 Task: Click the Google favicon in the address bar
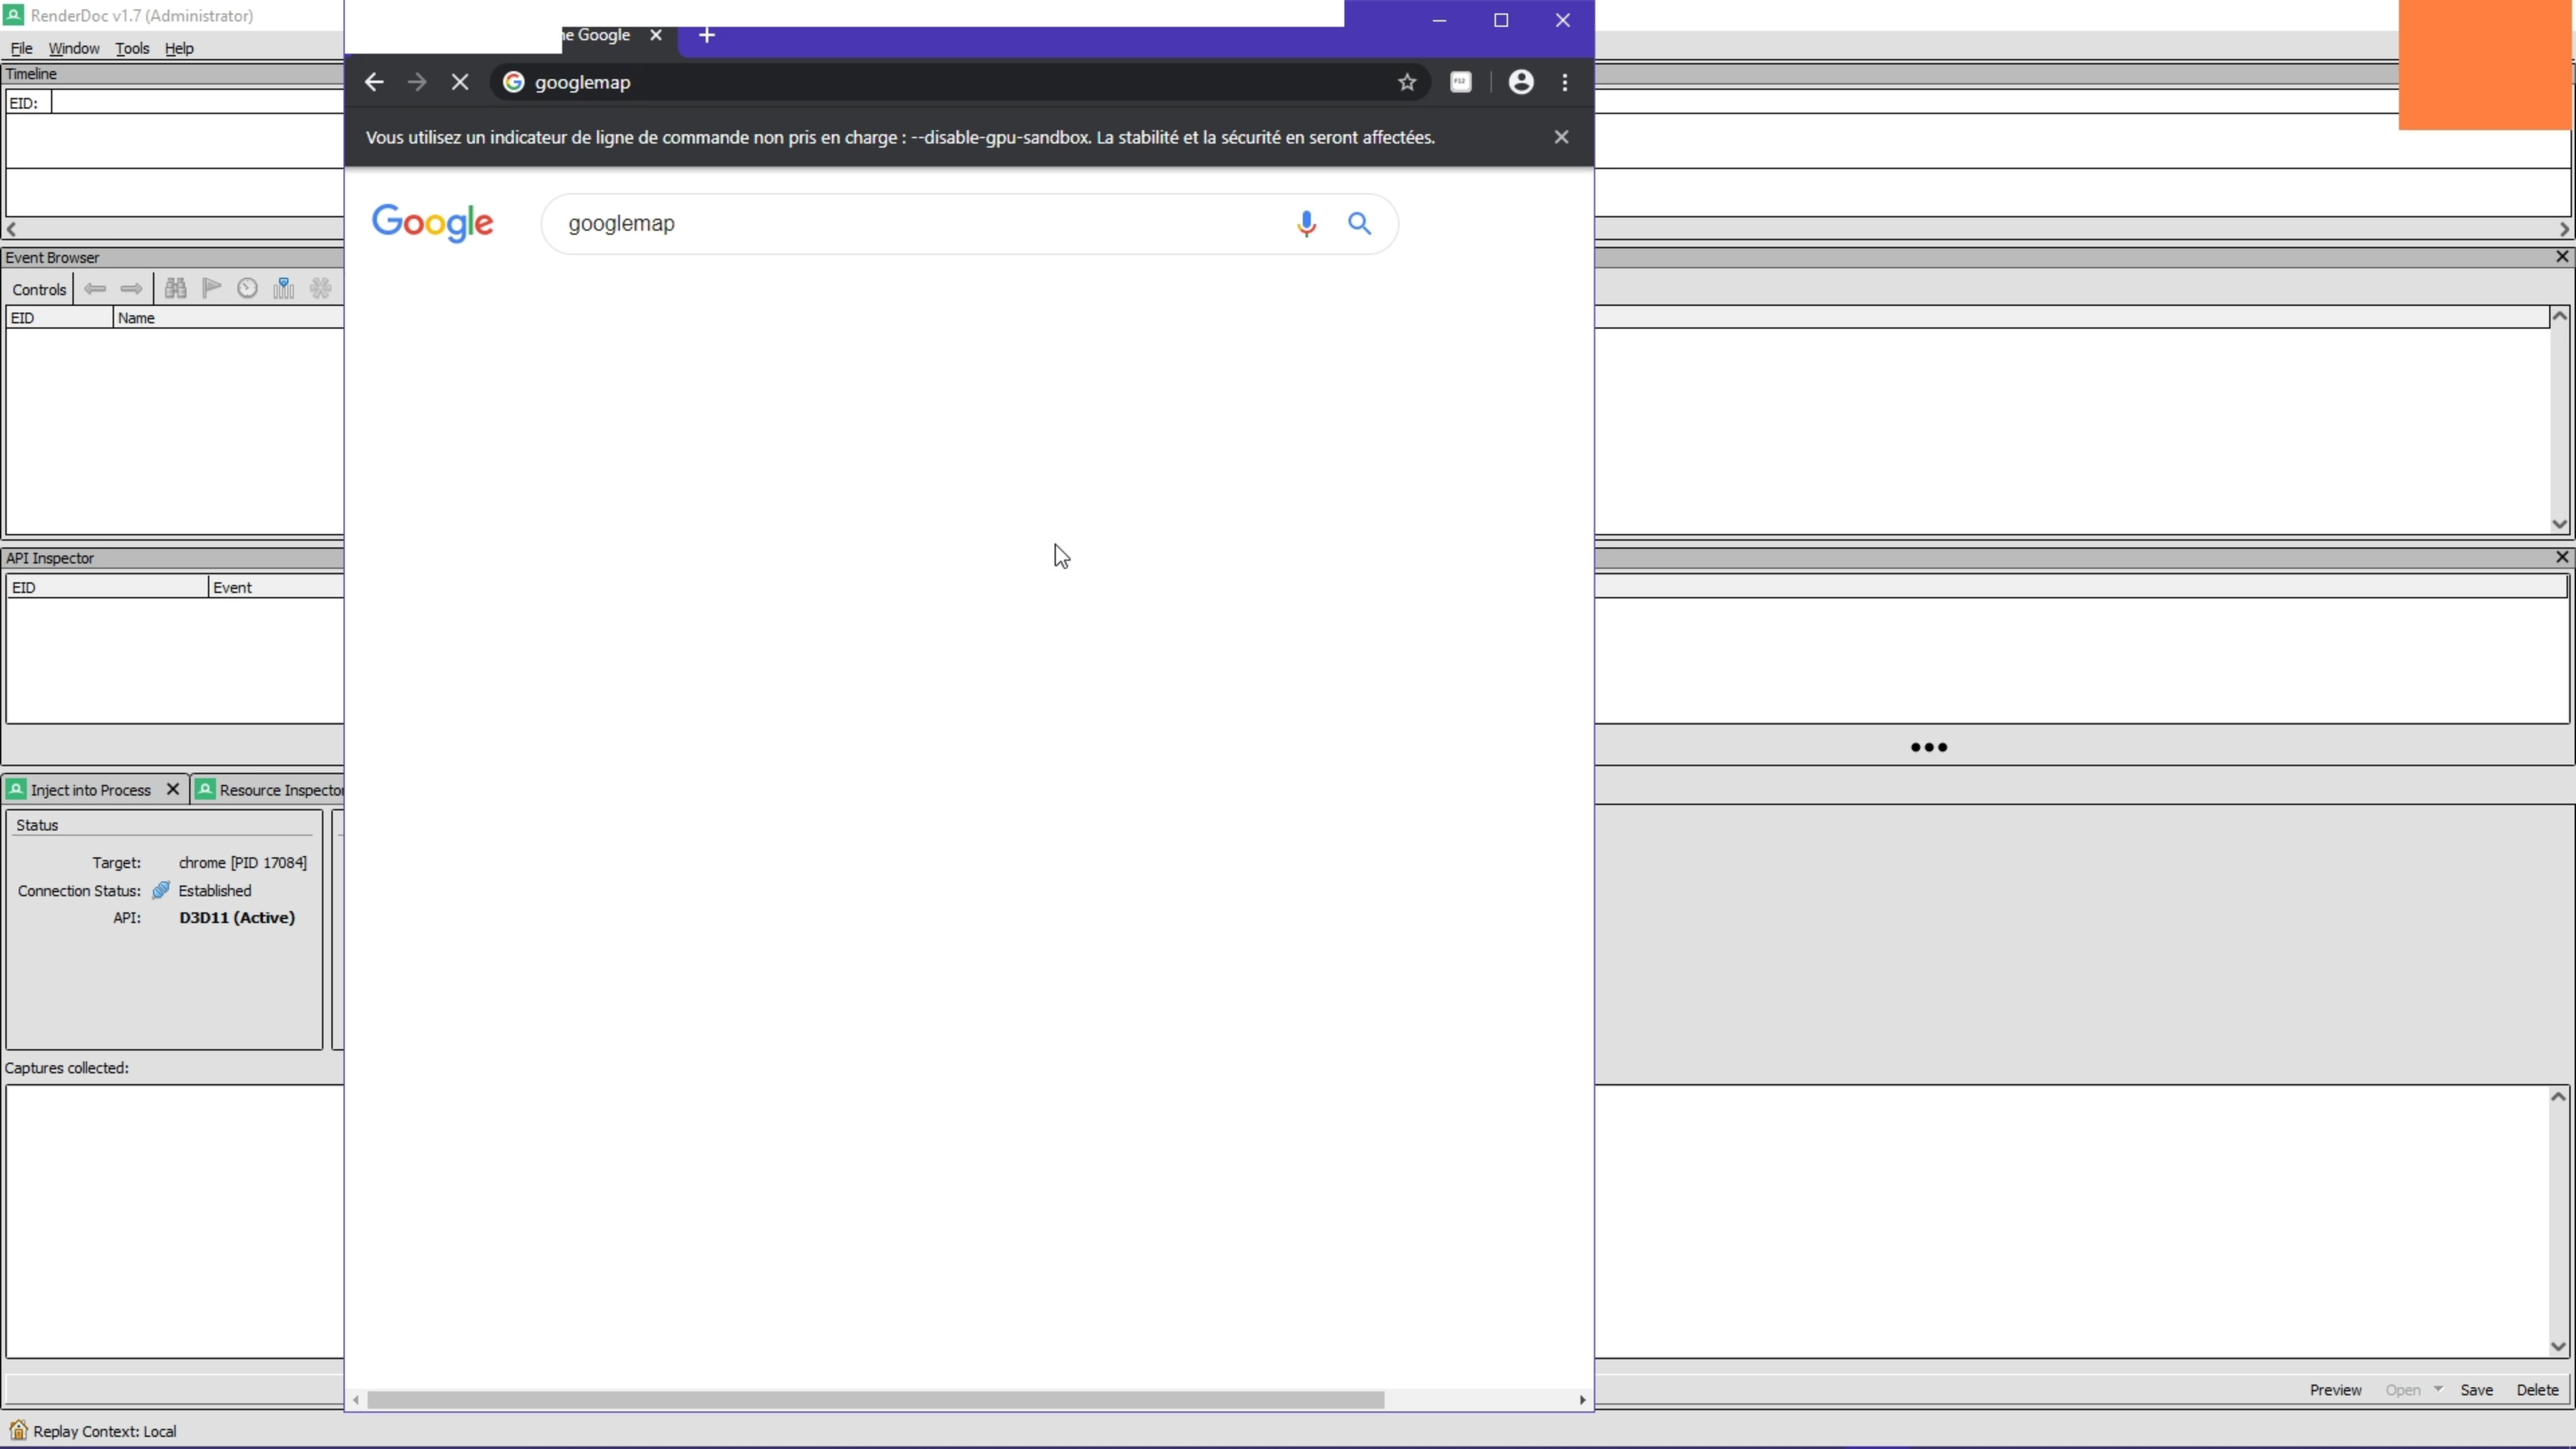513,82
